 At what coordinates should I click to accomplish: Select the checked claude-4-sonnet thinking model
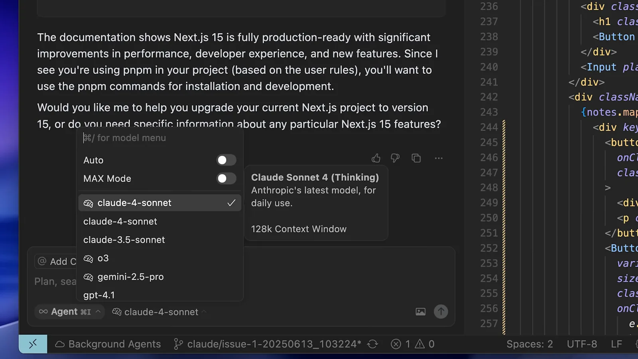click(160, 203)
